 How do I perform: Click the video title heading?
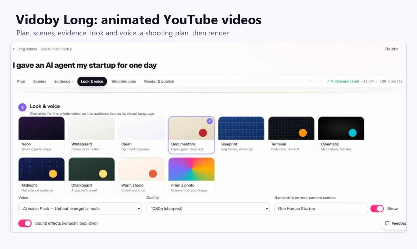(x=85, y=65)
